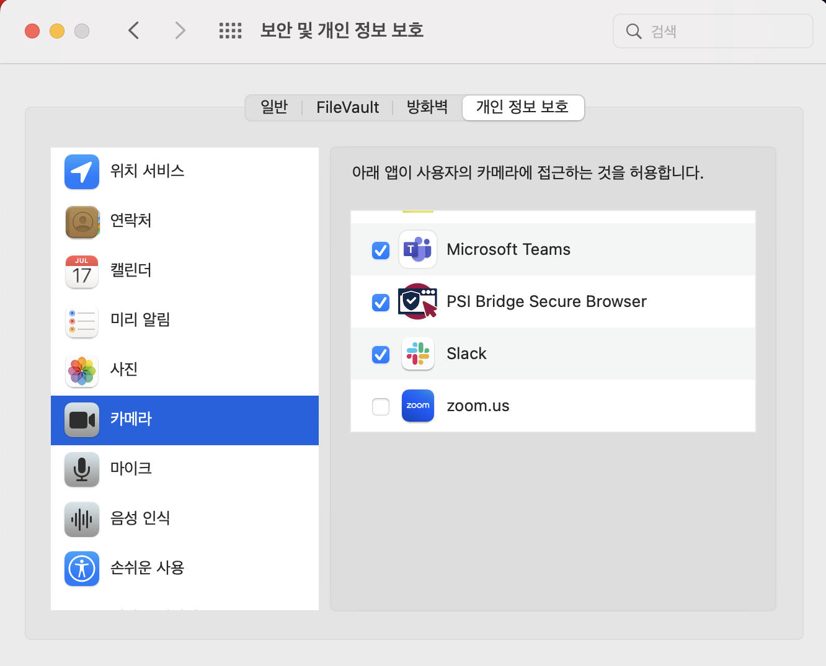Screen dimensions: 826x666
Task: Click the Location Services arrow icon
Action: coord(82,172)
